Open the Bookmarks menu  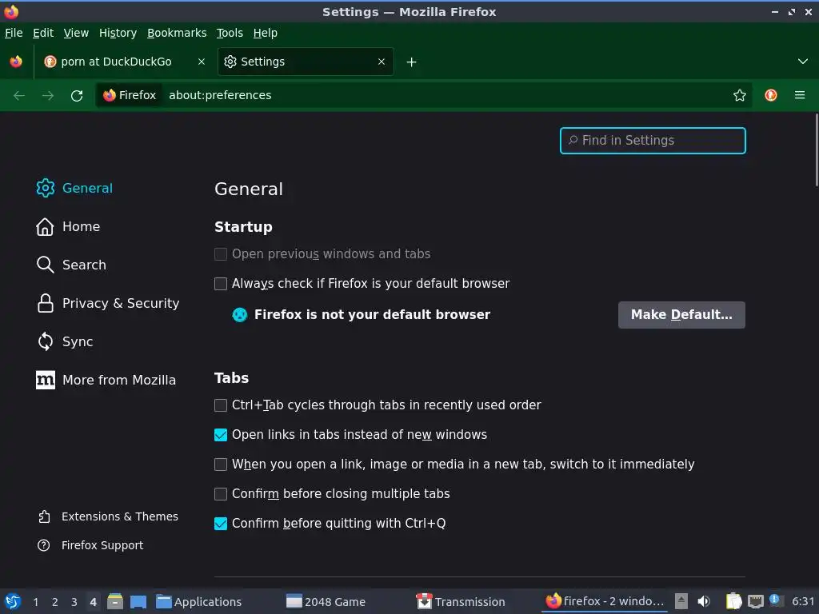tap(177, 33)
